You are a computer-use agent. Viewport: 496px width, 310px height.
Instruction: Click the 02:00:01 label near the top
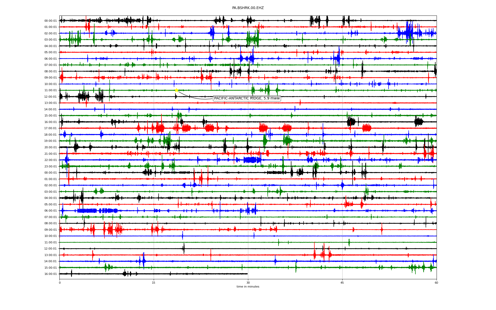click(x=50, y=33)
